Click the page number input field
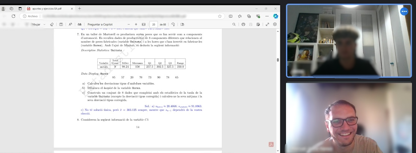Image resolution: width=416 pixels, height=153 pixels. (x=154, y=24)
